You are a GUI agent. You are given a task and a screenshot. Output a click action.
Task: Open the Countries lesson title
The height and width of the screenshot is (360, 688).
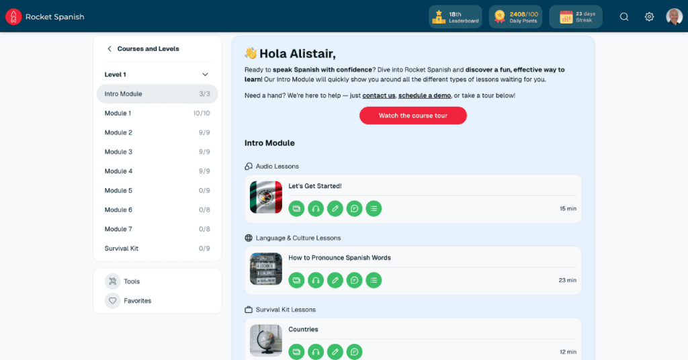(303, 329)
